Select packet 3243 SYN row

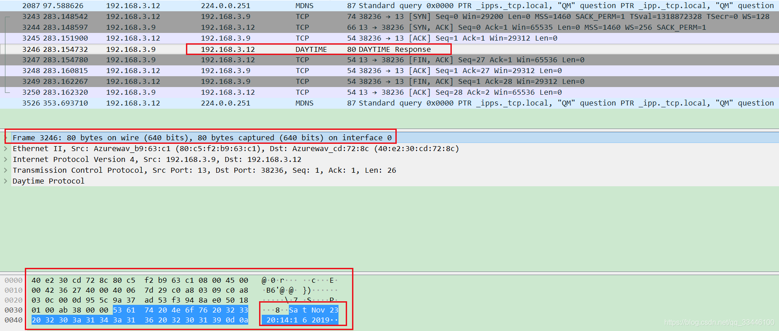click(389, 16)
